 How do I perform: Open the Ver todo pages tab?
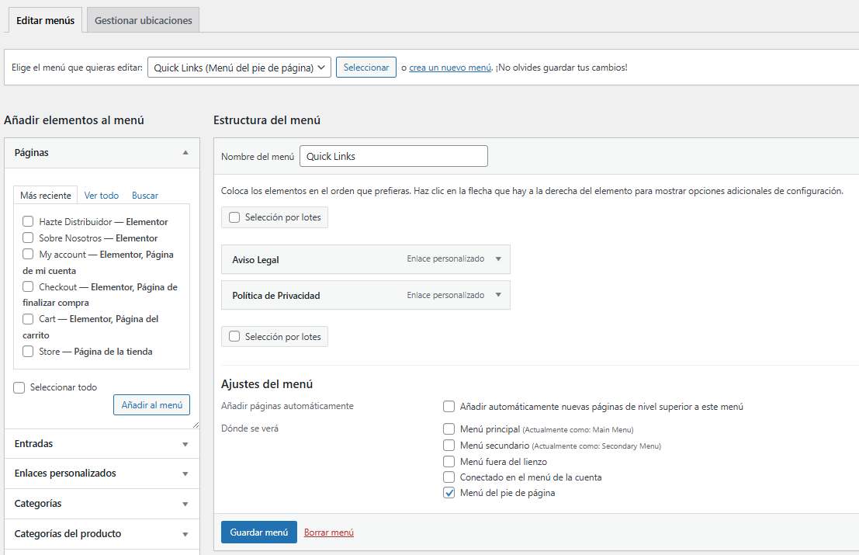[x=102, y=196]
